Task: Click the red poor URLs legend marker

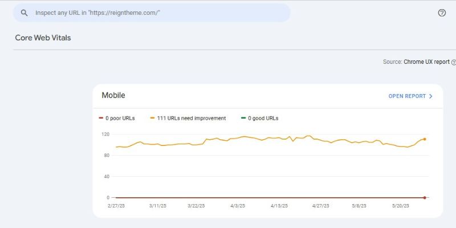Action: [x=101, y=119]
